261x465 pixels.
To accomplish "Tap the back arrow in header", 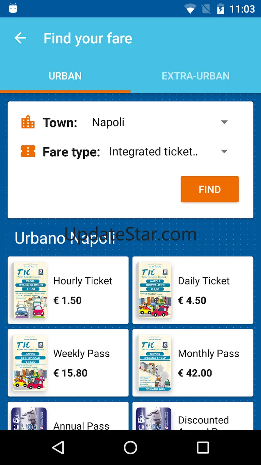I will [x=20, y=38].
